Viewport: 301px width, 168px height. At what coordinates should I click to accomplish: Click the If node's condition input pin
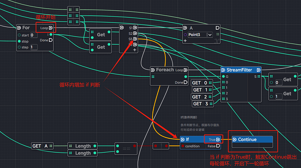click(183, 146)
